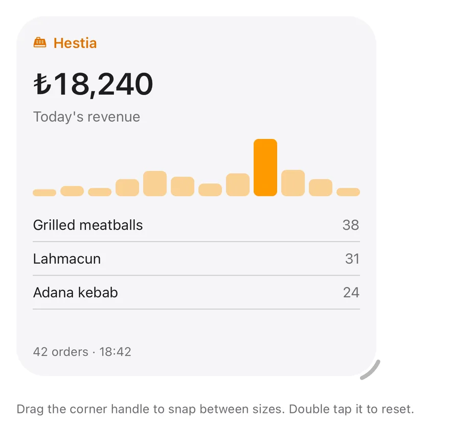Open the Hestia app title
The image size is (450, 440).
75,43
